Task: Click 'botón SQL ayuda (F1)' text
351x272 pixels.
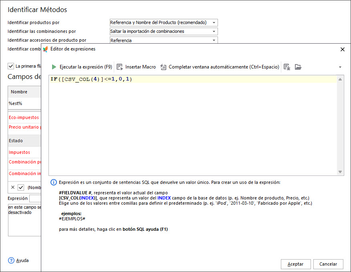Action: tap(145, 229)
